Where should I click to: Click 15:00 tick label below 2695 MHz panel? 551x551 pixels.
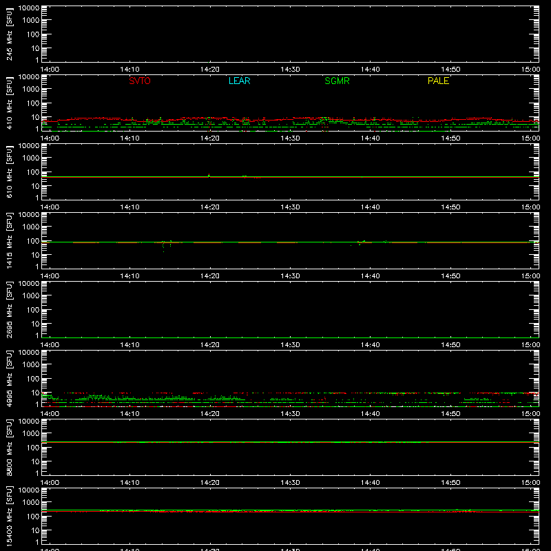[530, 345]
